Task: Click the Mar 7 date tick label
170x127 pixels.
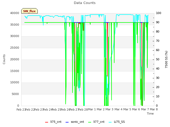Action: pos(145,109)
